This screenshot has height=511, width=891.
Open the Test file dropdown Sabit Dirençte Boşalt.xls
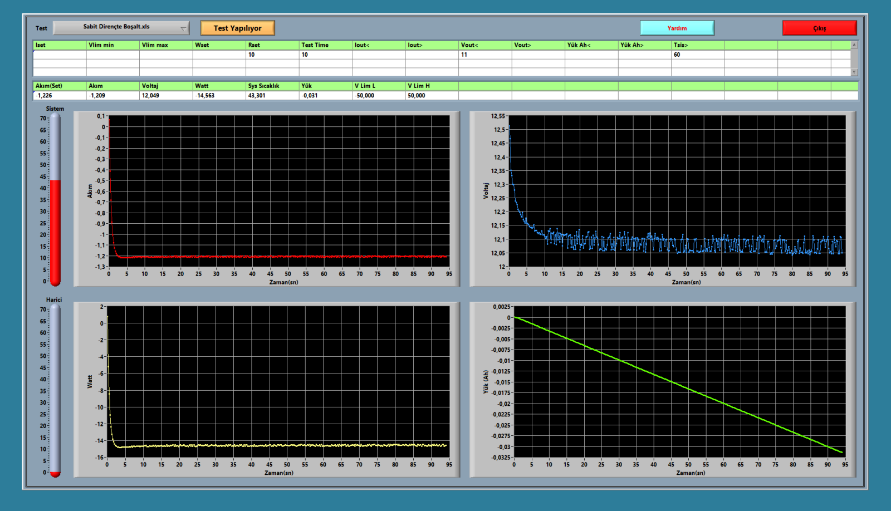click(x=121, y=27)
